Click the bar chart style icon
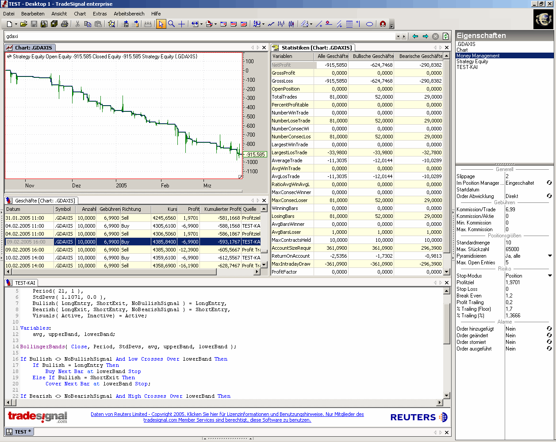This screenshot has height=442, width=556. pos(281,24)
